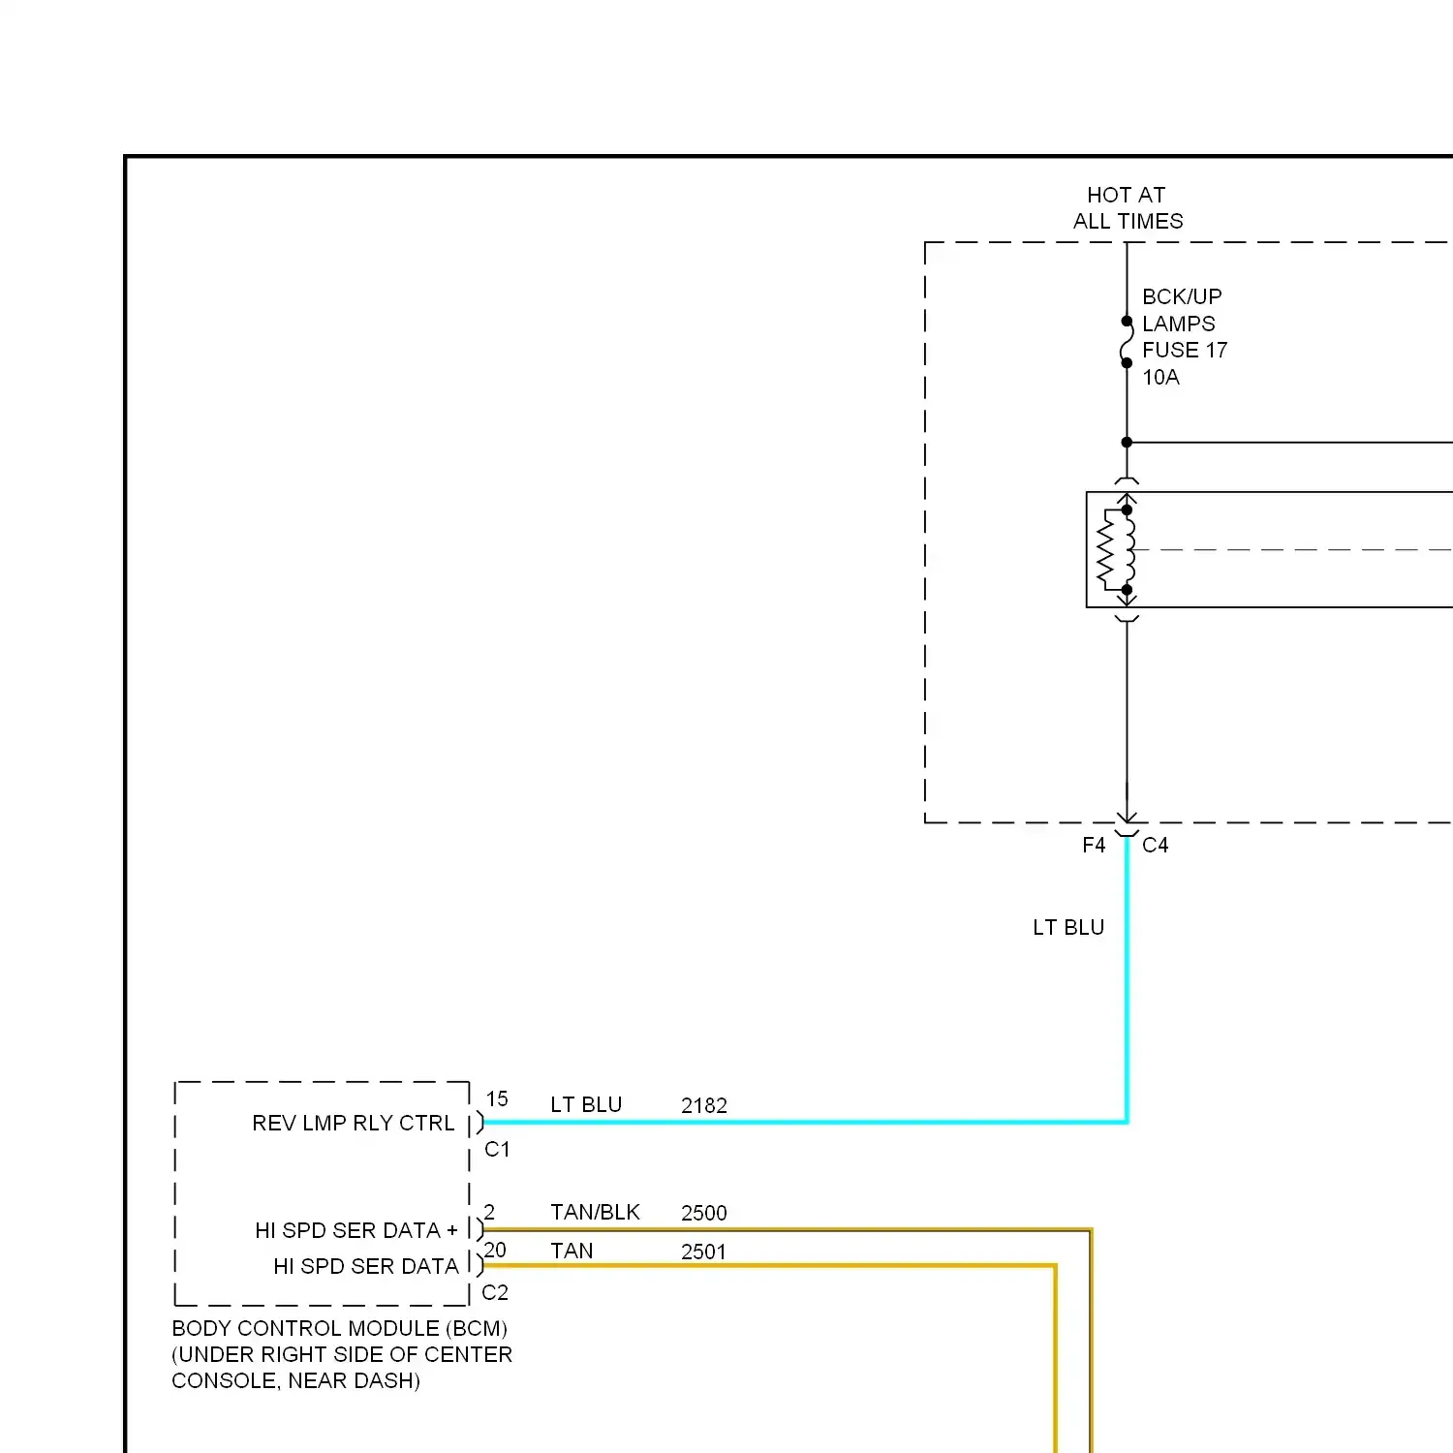Click the BODY CONTROL MODULE (BCM) caption
Screen dimensions: 1453x1453
pos(340,1329)
